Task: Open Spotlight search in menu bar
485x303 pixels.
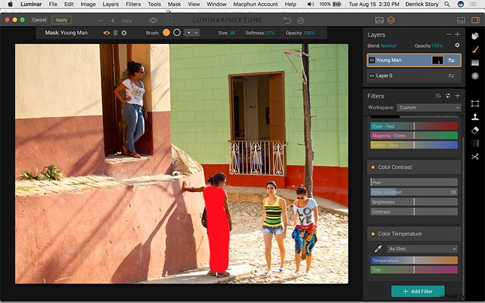Action: 447,5
